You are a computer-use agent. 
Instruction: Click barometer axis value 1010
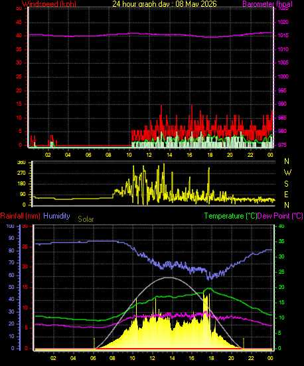[x=283, y=49]
